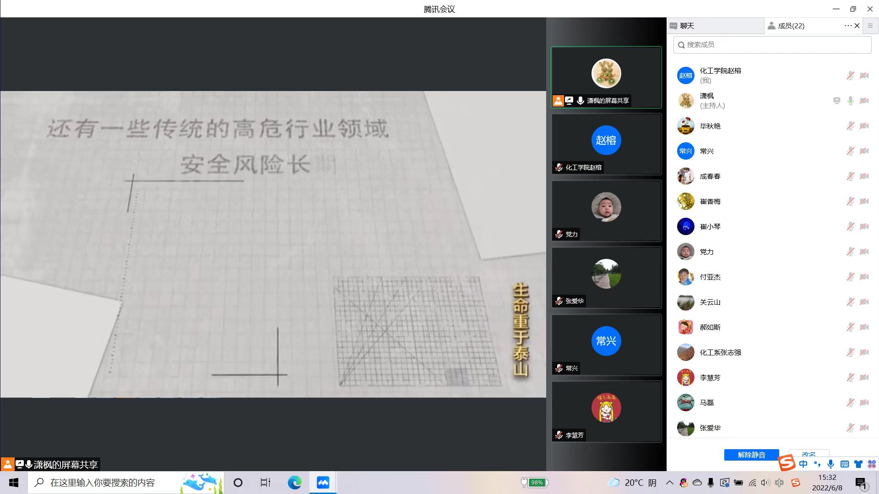Screen dimensions: 879x494
Task: Click the muted mic icon for 崔小琴
Action: (x=850, y=226)
